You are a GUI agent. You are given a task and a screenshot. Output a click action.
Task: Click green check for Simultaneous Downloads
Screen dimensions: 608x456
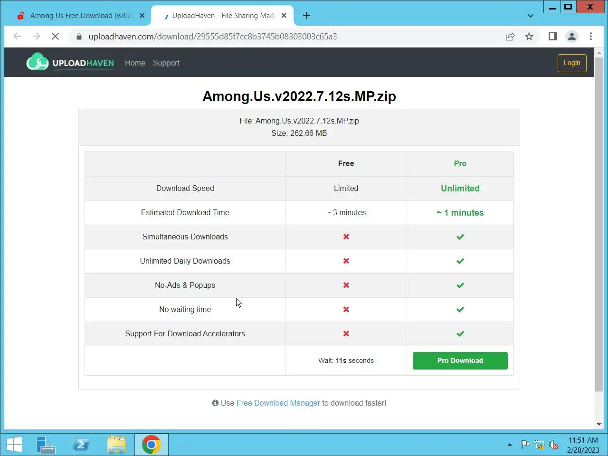click(460, 237)
